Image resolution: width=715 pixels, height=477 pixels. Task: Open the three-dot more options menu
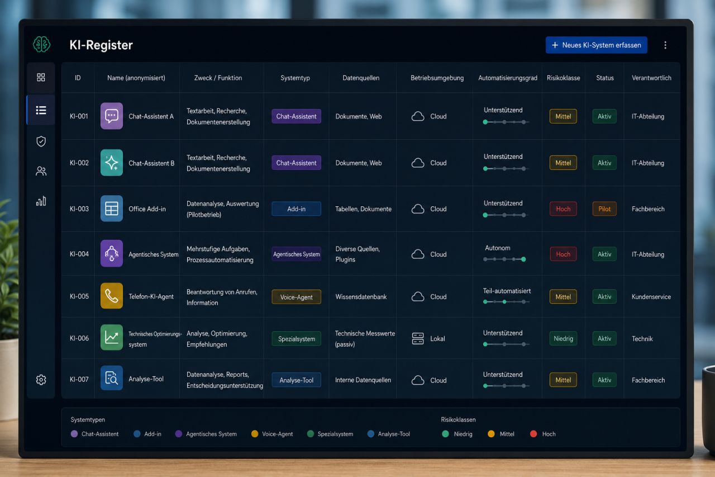[665, 45]
